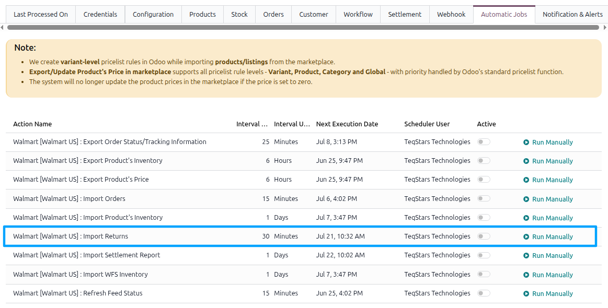Click the play icon in the Refresh Feed Status row
The height and width of the screenshot is (308, 608).
click(x=526, y=294)
